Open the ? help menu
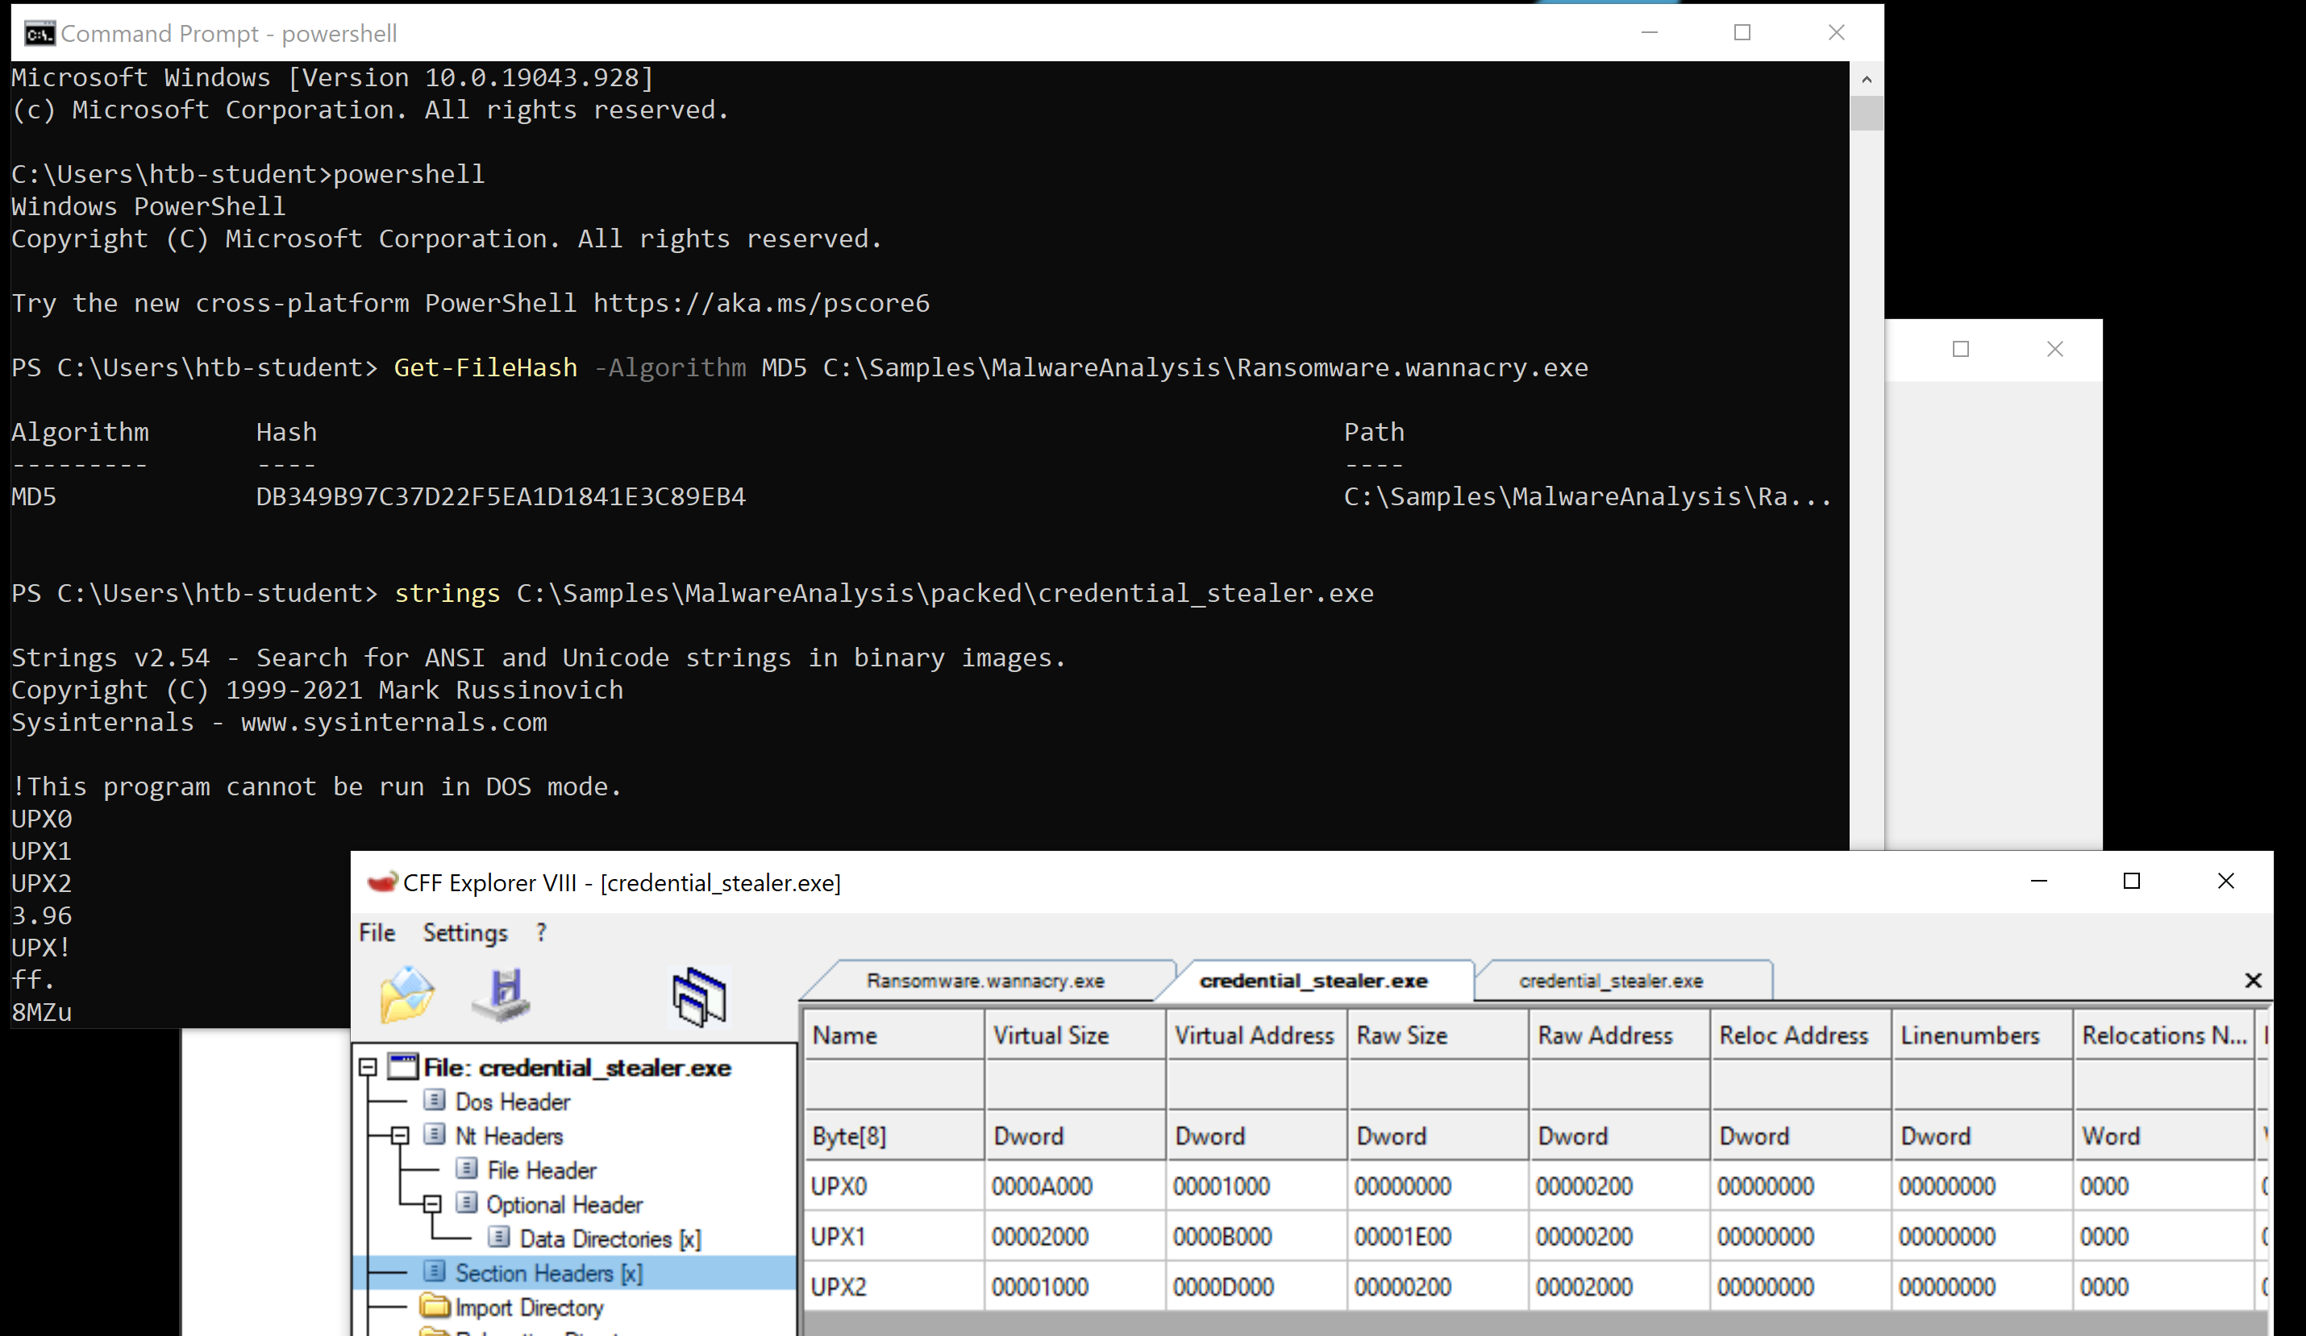 [542, 933]
